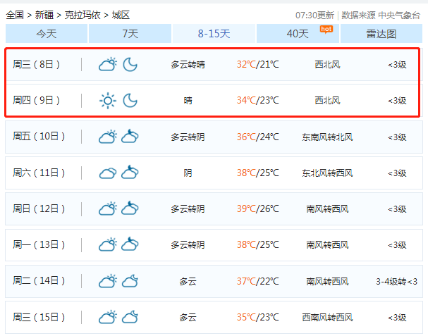Screen dimensions: 428x336
Task: Click the 数据来源 中央气象台 text
Action: tap(381, 15)
